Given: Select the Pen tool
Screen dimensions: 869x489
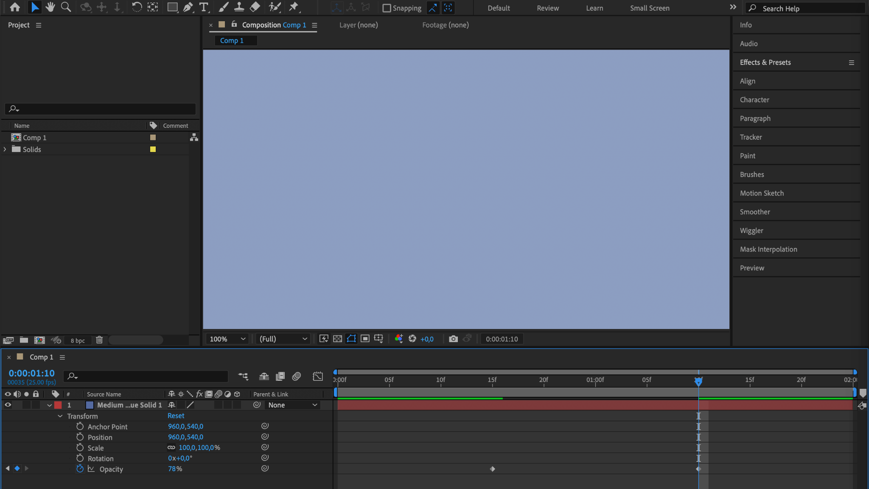Looking at the screenshot, I should 188,7.
